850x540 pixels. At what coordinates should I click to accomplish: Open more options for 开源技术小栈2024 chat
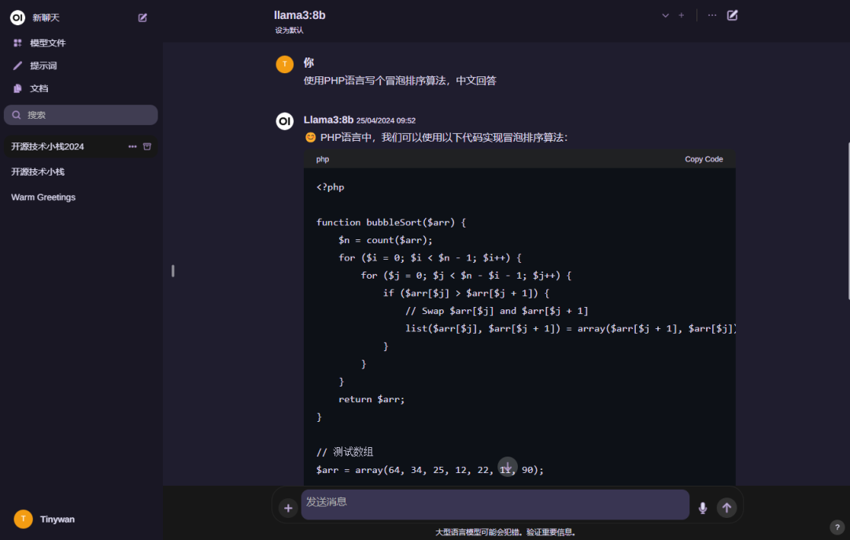[132, 146]
